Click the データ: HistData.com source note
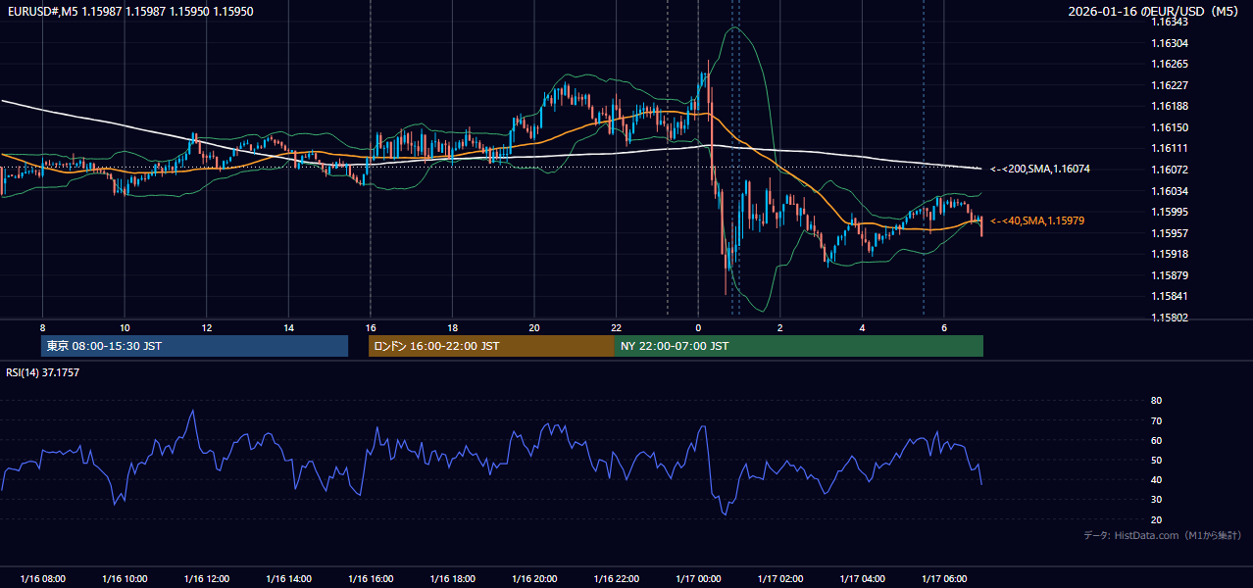Screen dimensions: 1253x588 [x=1163, y=535]
